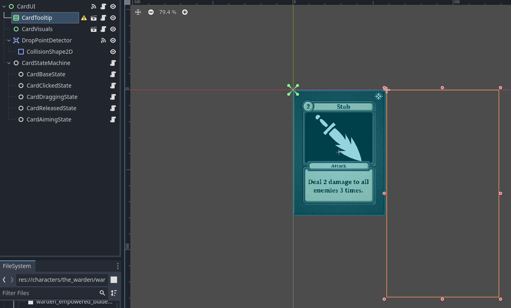Collapse the DropPointDetector branch

pos(8,40)
